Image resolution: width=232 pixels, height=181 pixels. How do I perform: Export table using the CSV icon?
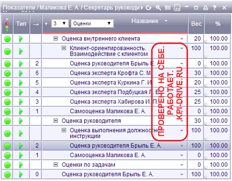(177, 8)
